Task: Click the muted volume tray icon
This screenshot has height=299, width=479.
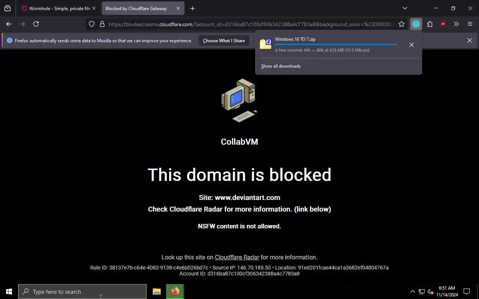Action: pyautogui.click(x=430, y=292)
